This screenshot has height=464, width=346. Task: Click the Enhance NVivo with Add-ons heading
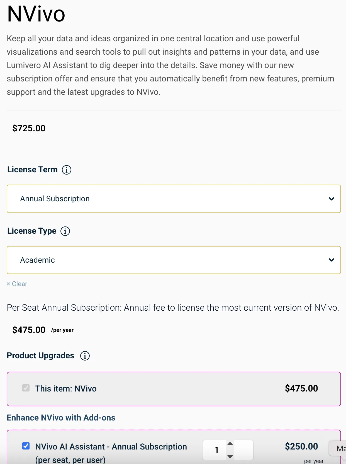click(x=61, y=418)
